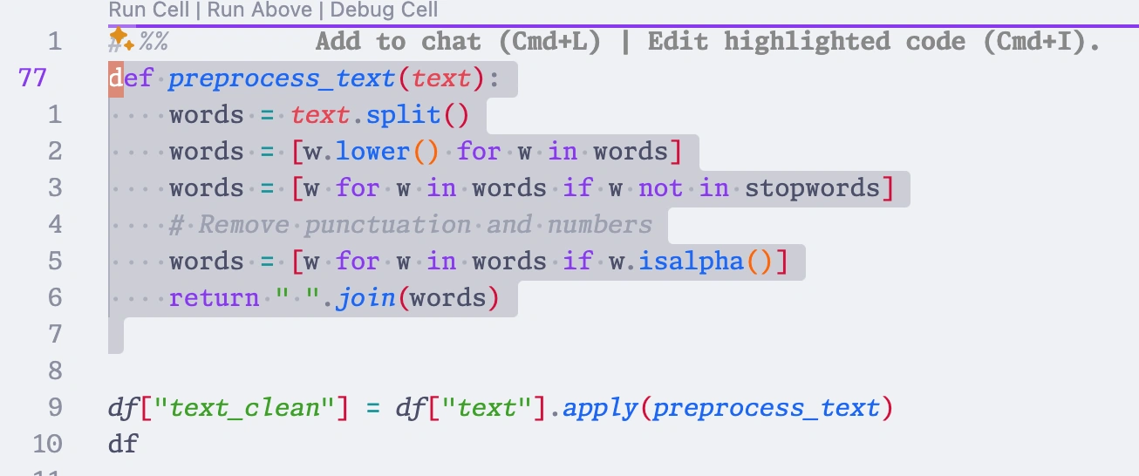Place cursor on preprocess_text function name in def line

point(282,79)
